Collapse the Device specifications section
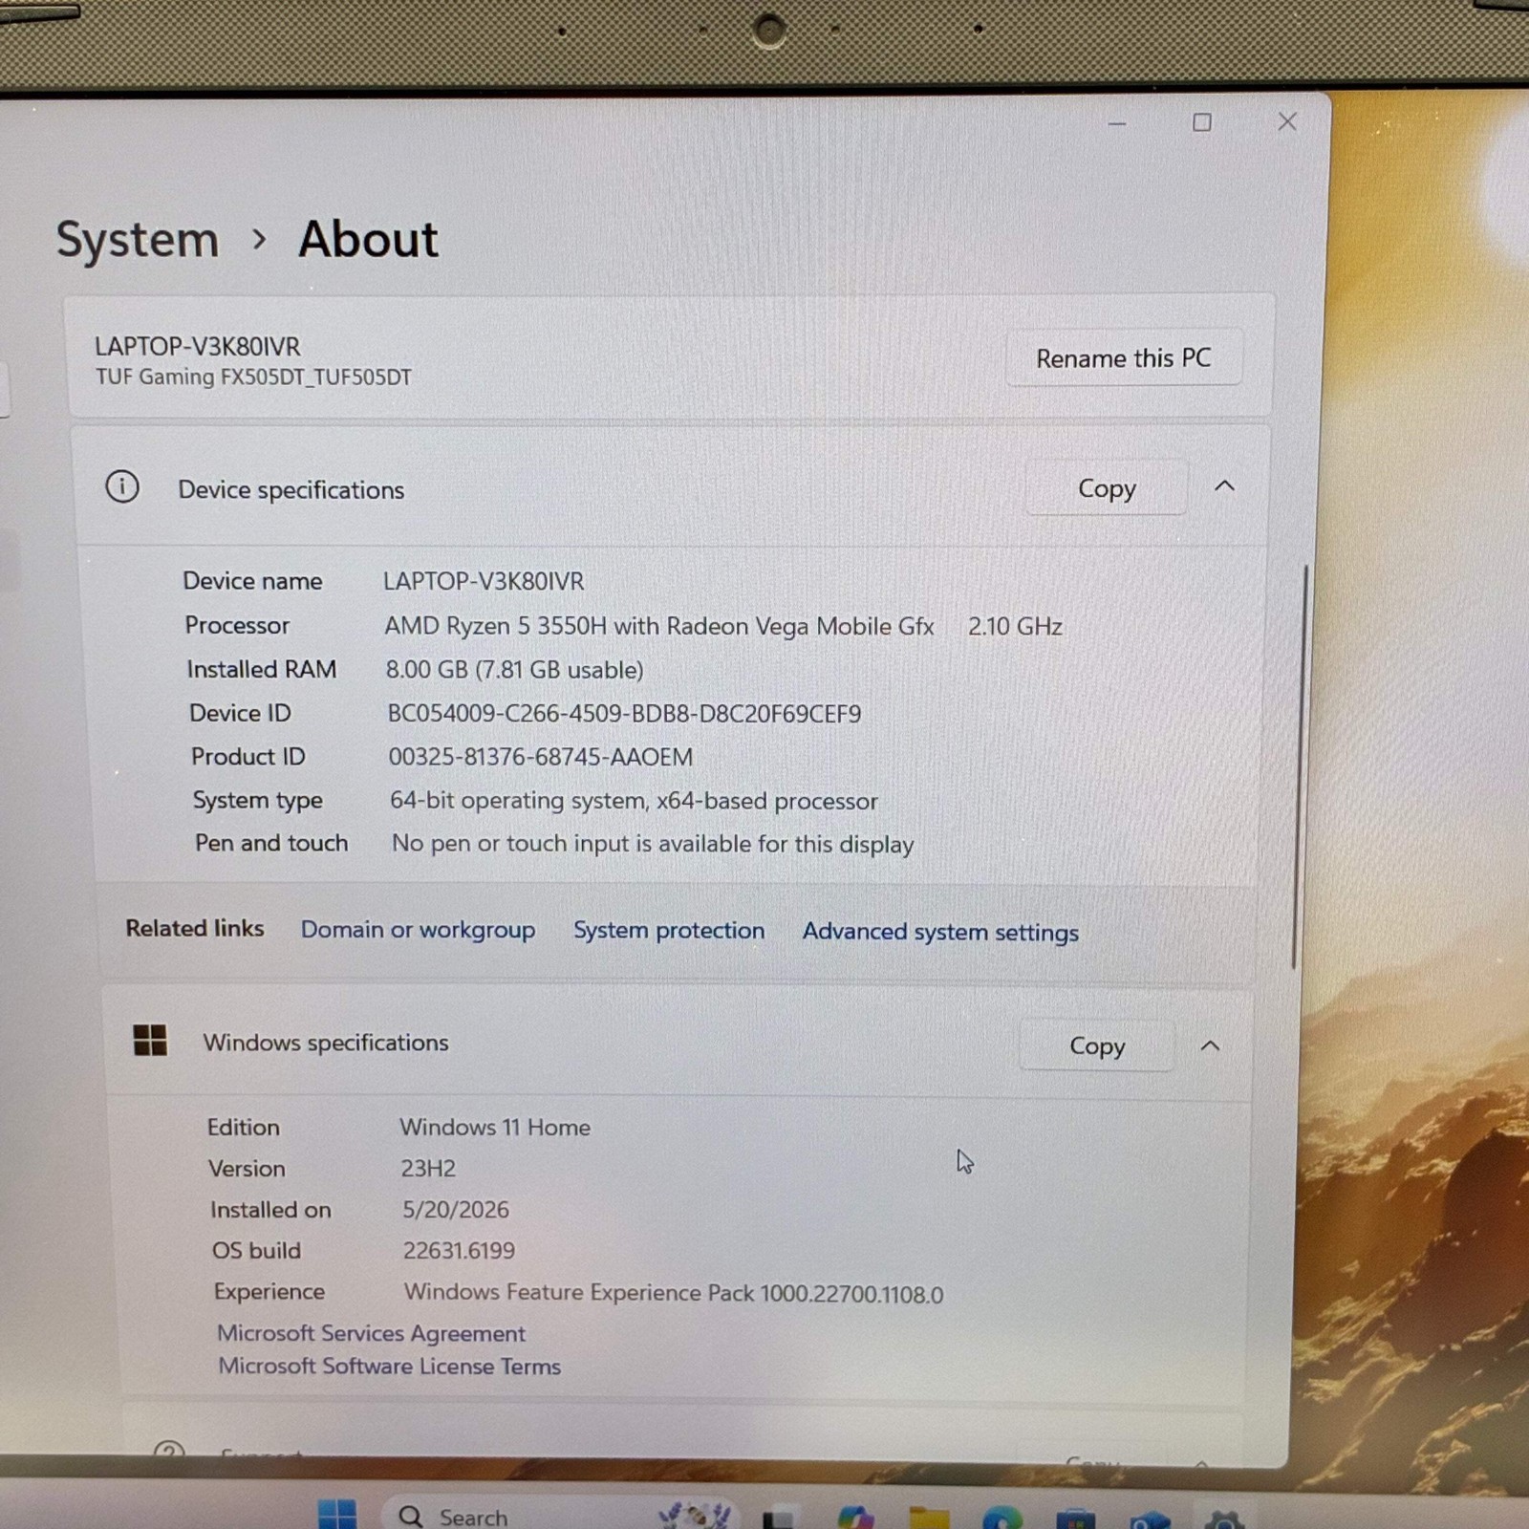The width and height of the screenshot is (1529, 1529). pos(1224,486)
